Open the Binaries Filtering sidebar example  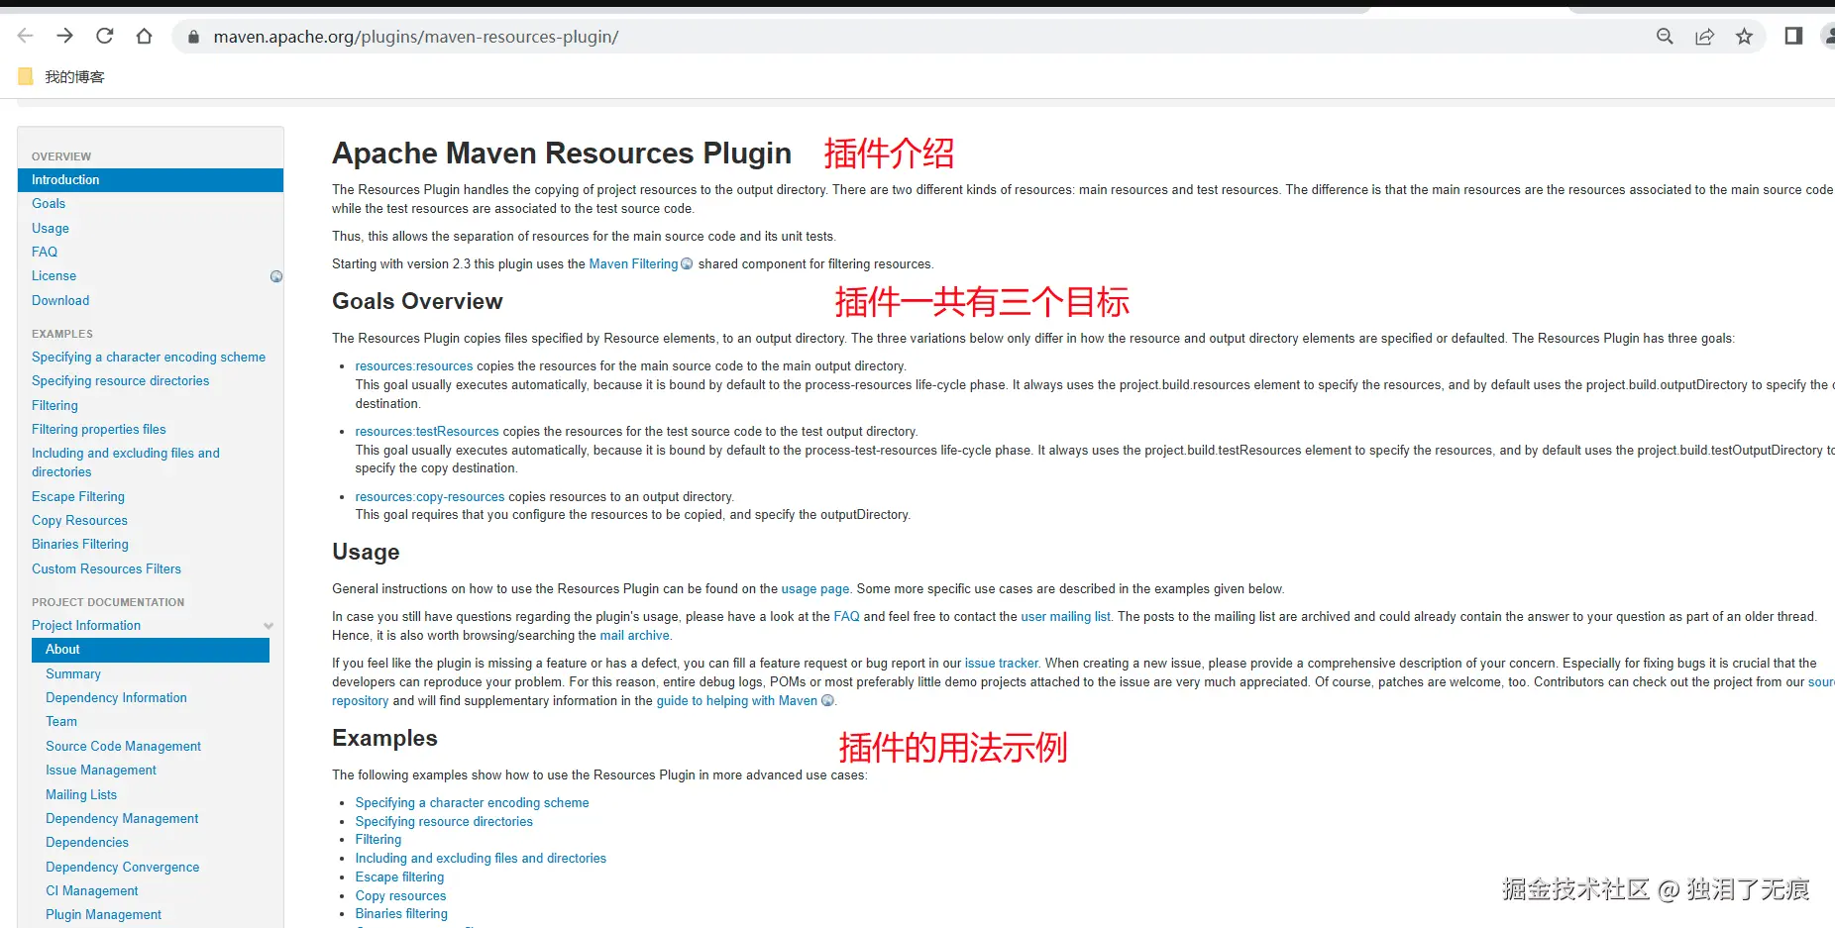[80, 545]
